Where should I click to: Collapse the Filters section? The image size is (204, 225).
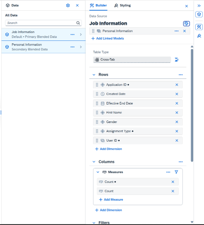[94, 222]
